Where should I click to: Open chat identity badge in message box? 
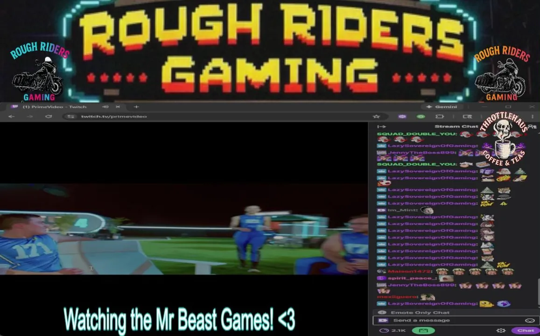coord(382,321)
